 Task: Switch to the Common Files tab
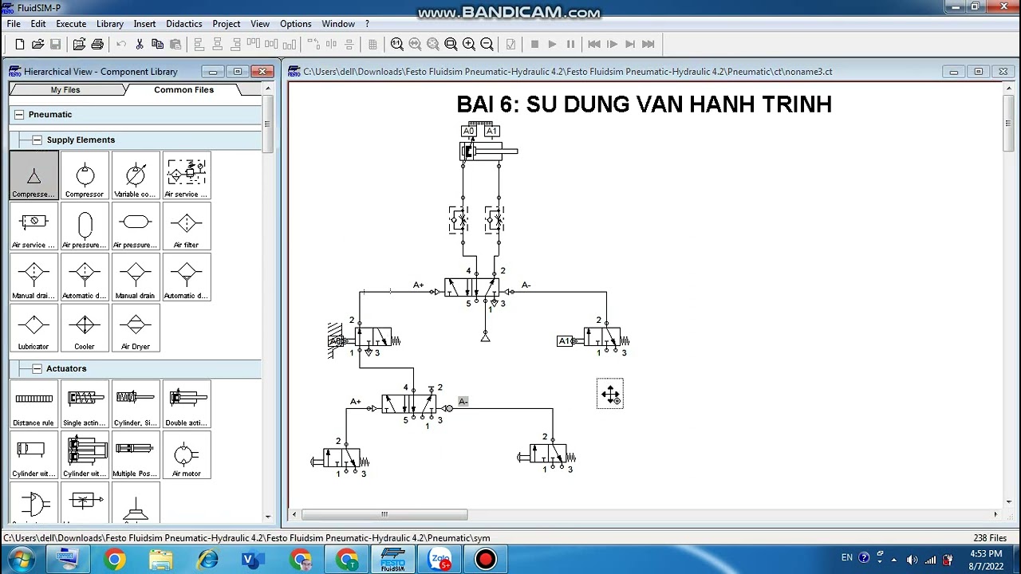coord(184,90)
